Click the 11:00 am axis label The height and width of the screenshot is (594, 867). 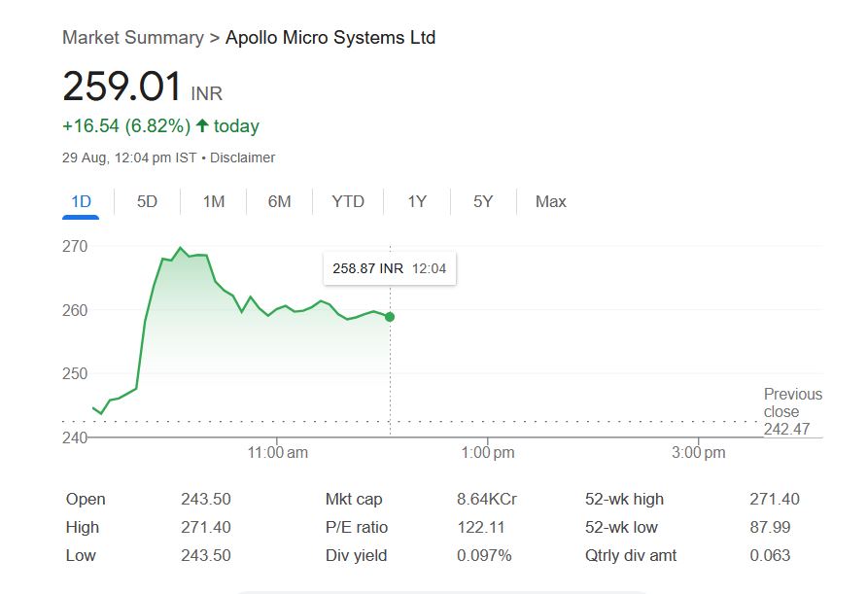278,452
